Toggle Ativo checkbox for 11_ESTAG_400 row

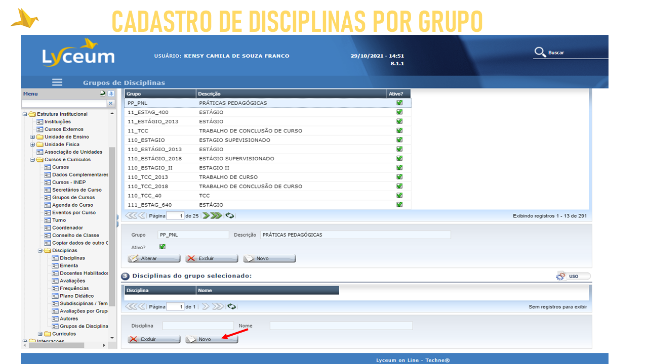pyautogui.click(x=399, y=112)
